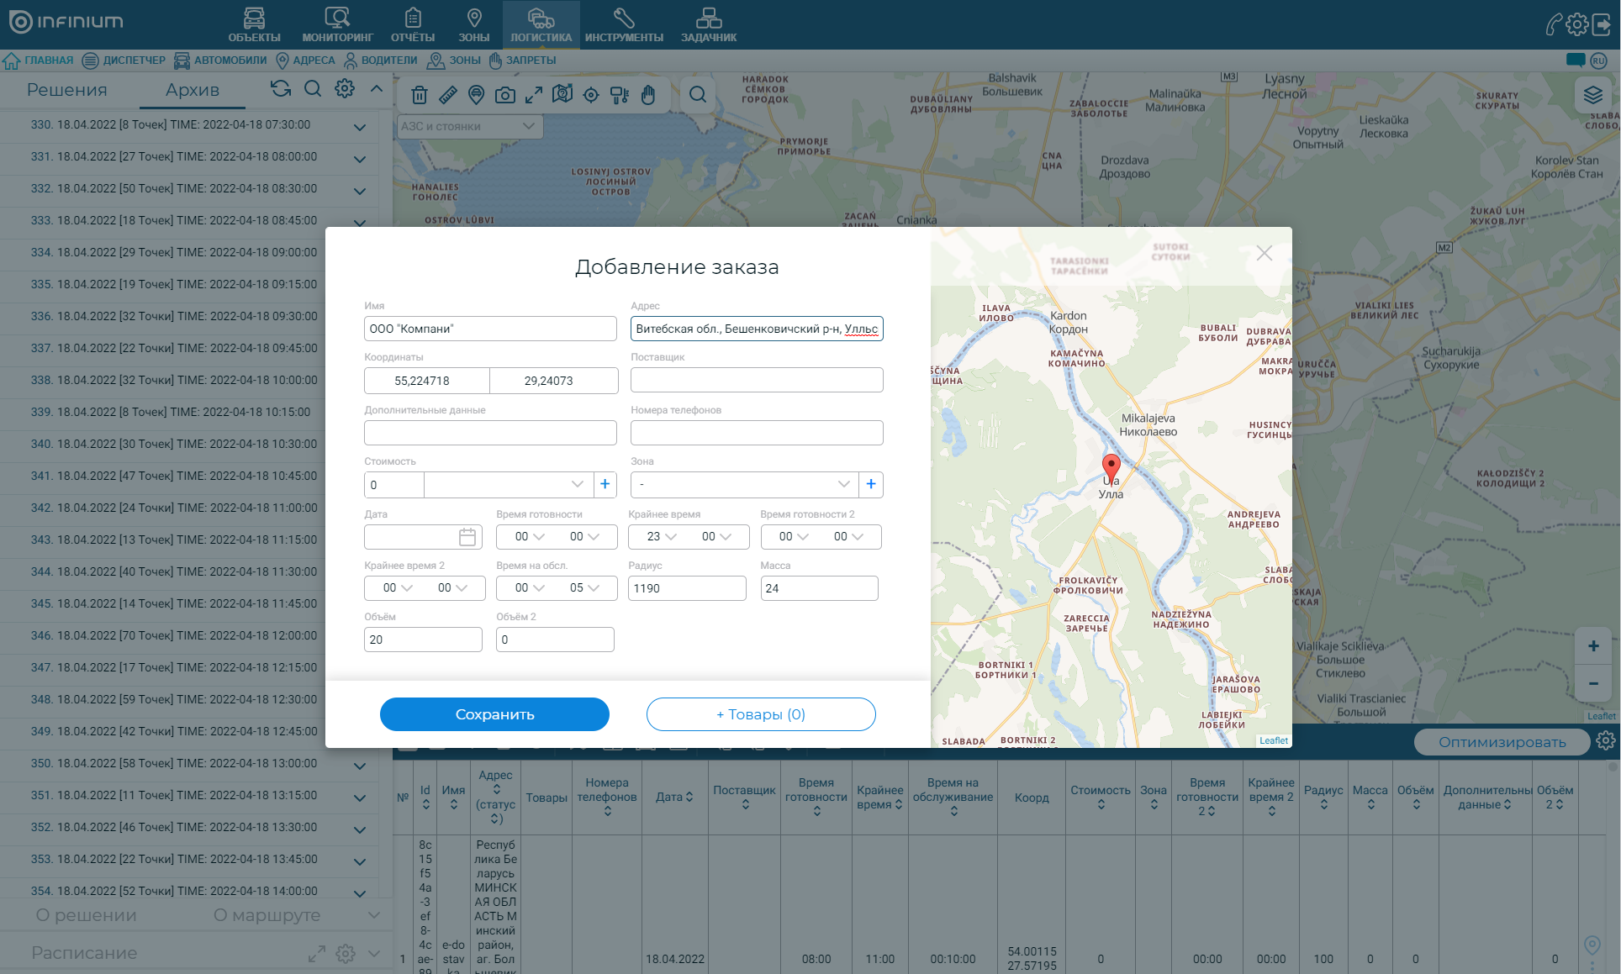Click the refresh icon in Архив panel
1621x974 pixels.
(281, 89)
